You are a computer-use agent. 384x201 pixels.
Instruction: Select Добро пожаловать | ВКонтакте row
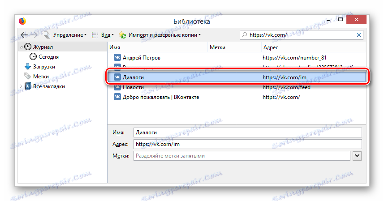click(x=237, y=97)
